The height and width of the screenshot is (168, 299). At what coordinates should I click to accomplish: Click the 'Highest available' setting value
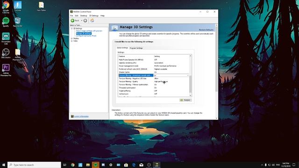pos(161,69)
